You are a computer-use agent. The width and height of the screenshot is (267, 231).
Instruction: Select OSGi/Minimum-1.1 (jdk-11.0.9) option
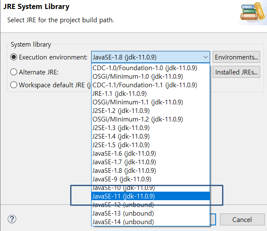[151, 102]
